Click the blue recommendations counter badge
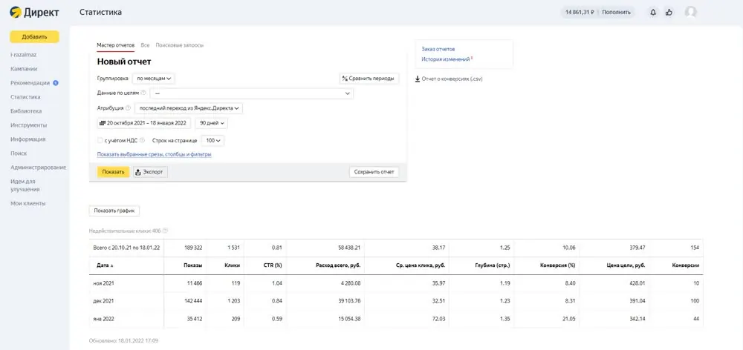The width and height of the screenshot is (743, 350). 56,83
